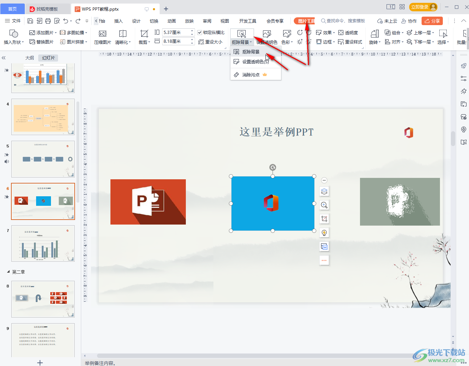Switch to the Review (审阅) tab
Image resolution: width=469 pixels, height=366 pixels.
[207, 21]
